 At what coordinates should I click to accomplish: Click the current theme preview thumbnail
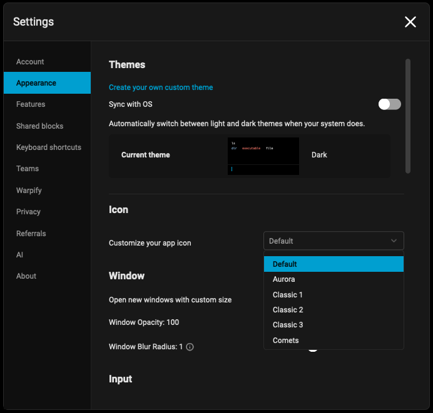263,156
